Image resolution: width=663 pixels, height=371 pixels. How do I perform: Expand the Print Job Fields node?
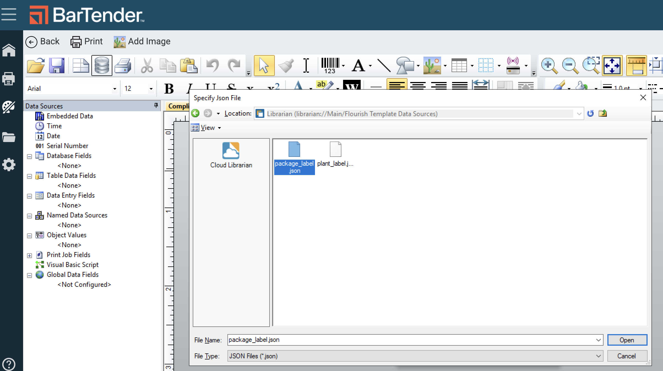tap(29, 255)
